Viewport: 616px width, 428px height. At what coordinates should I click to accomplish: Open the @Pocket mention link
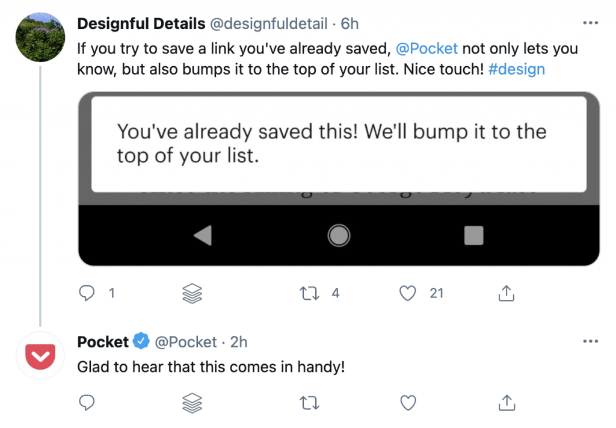click(428, 49)
